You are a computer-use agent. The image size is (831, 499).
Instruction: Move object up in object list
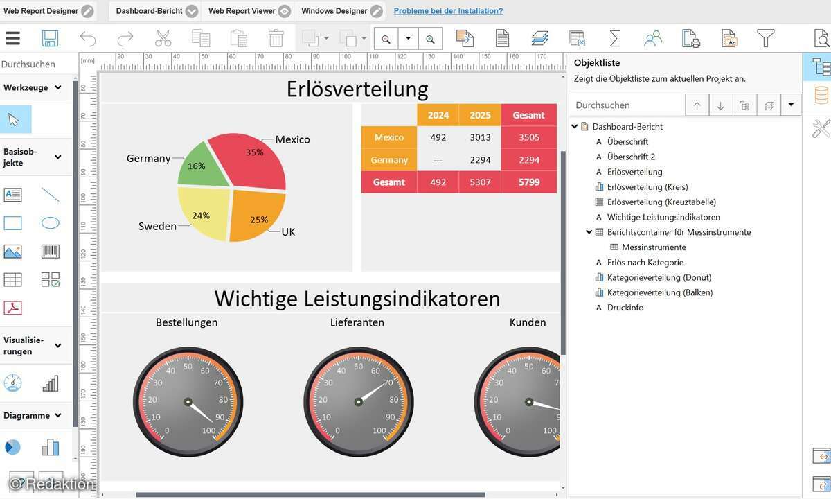point(697,105)
